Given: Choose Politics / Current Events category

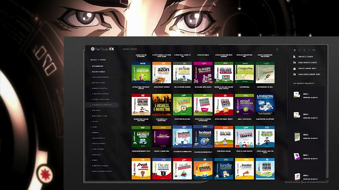Looking at the screenshot, I should 102,172.
